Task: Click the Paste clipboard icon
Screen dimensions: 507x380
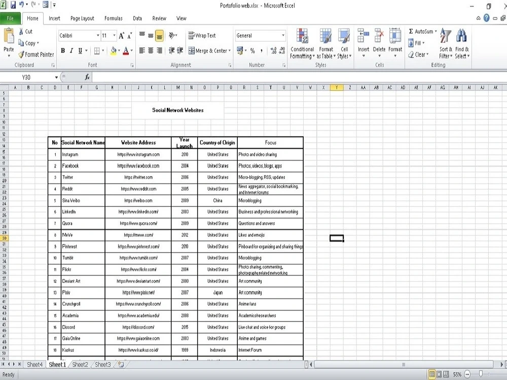Action: tap(9, 36)
